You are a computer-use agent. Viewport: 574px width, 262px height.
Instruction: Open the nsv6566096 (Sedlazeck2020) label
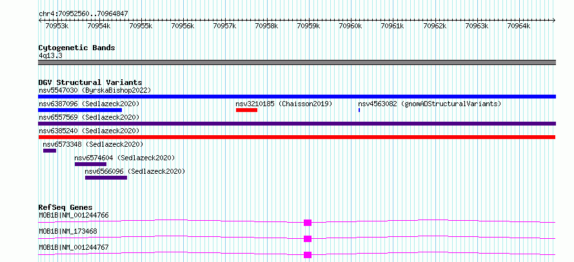pos(135,171)
